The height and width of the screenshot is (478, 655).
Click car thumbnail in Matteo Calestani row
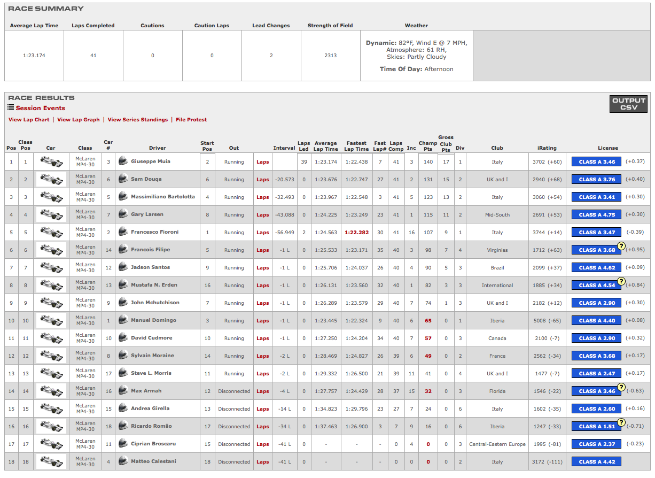pos(51,461)
